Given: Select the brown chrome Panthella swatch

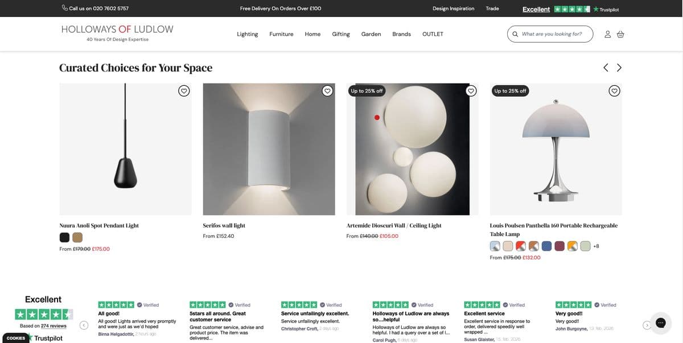Looking at the screenshot, I should [533, 246].
